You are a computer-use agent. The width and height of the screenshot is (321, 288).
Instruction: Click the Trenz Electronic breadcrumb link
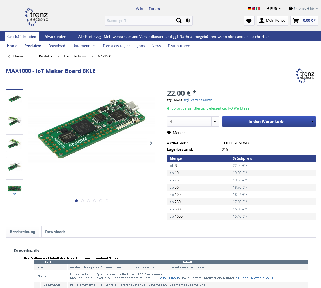point(75,56)
